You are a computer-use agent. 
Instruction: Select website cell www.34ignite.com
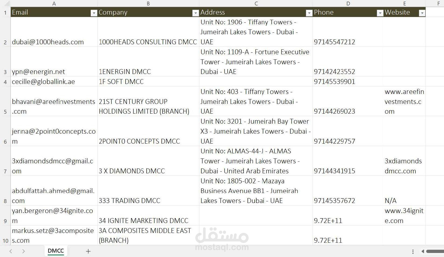405,215
